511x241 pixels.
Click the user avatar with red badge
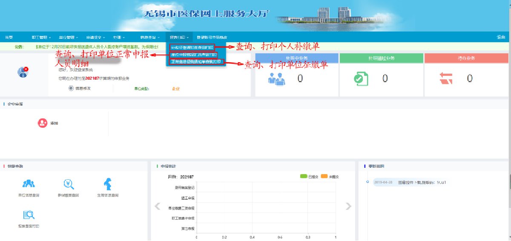[23, 72]
